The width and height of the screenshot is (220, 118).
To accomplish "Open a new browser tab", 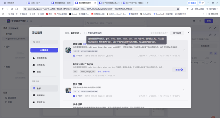I will [148, 3].
